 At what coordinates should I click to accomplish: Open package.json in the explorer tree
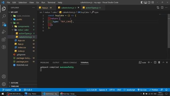click(x=23, y=62)
